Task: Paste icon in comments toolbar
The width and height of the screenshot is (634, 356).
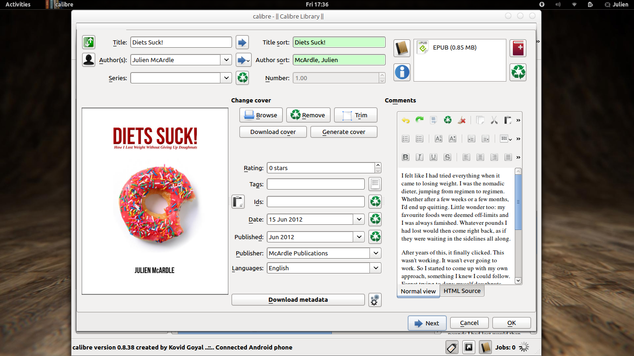Action: pyautogui.click(x=508, y=120)
